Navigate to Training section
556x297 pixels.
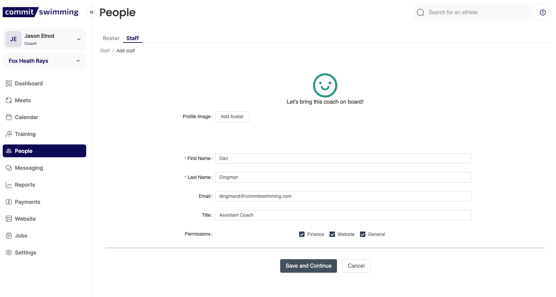click(x=44, y=134)
